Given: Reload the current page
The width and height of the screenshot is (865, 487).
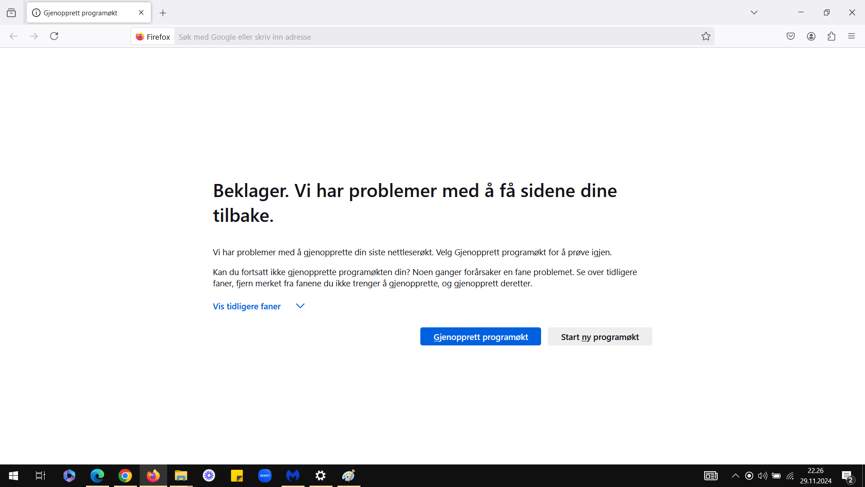Looking at the screenshot, I should click(x=54, y=37).
